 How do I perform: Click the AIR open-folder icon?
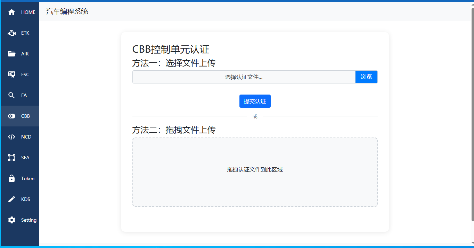(11, 54)
